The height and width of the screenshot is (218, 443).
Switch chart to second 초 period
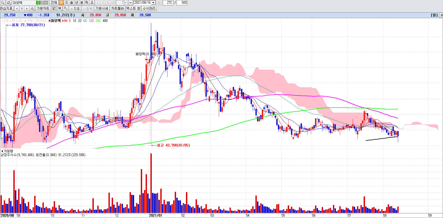tap(92, 3)
